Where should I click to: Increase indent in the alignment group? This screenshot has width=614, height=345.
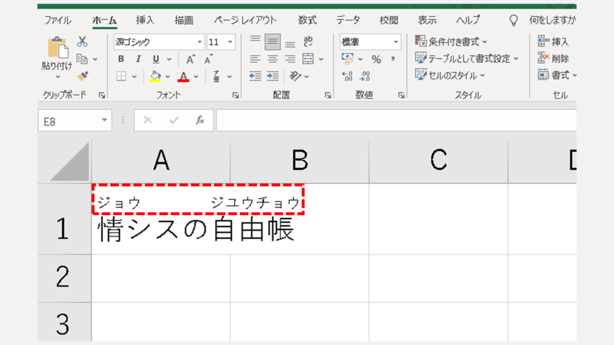pyautogui.click(x=273, y=76)
